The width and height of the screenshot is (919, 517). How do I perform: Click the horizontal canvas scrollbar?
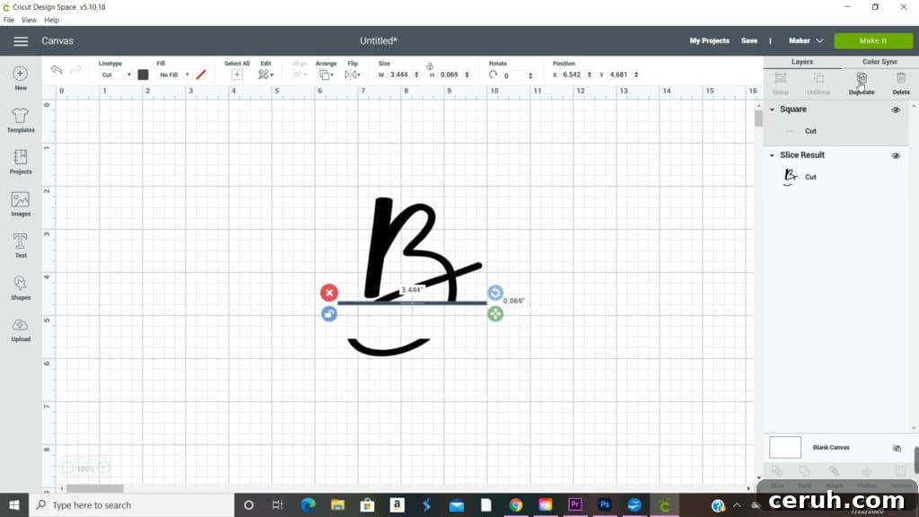click(x=94, y=488)
